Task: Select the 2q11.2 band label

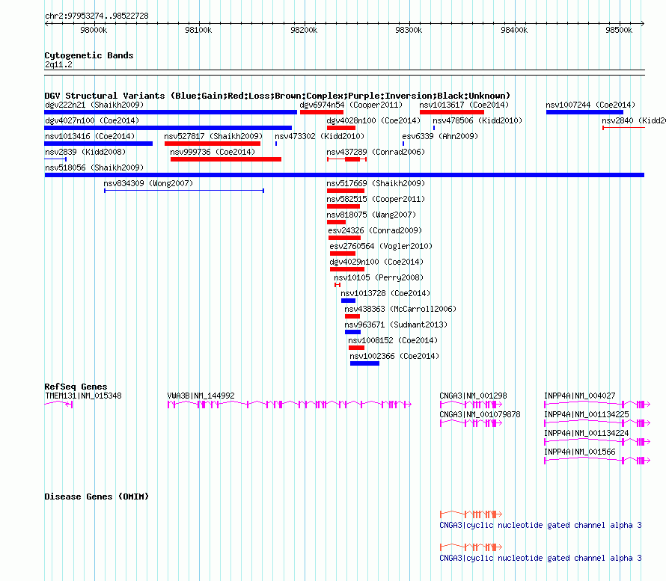Action: (58, 65)
